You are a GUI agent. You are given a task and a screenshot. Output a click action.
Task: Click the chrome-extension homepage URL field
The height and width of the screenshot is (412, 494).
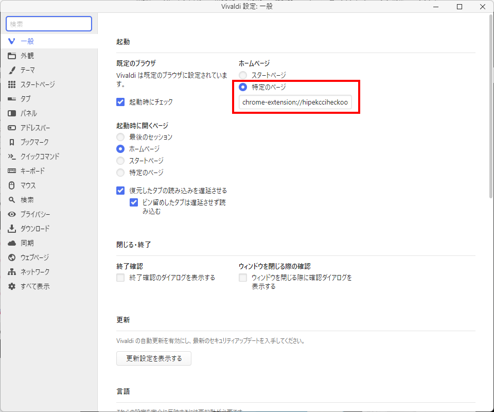point(295,102)
